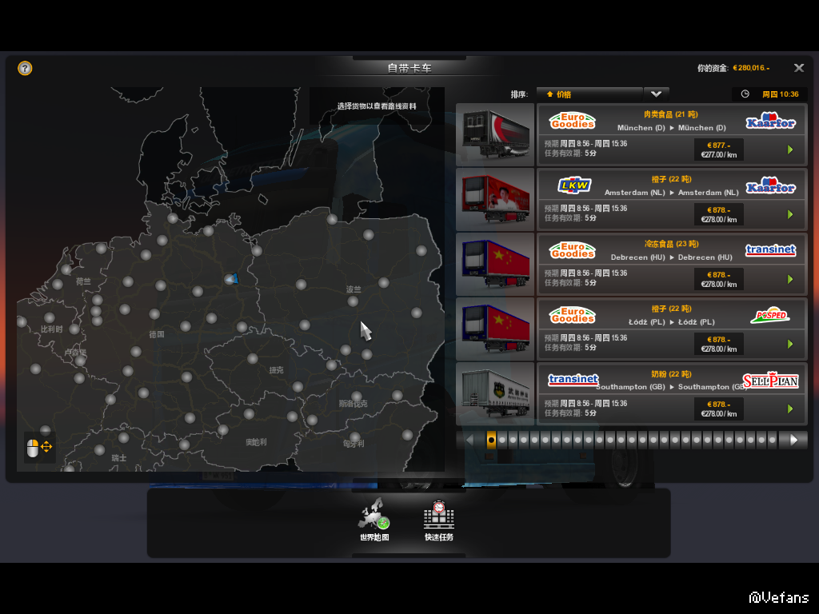Click Euro Goodies logo in Łódź job
The height and width of the screenshot is (614, 819).
573,315
